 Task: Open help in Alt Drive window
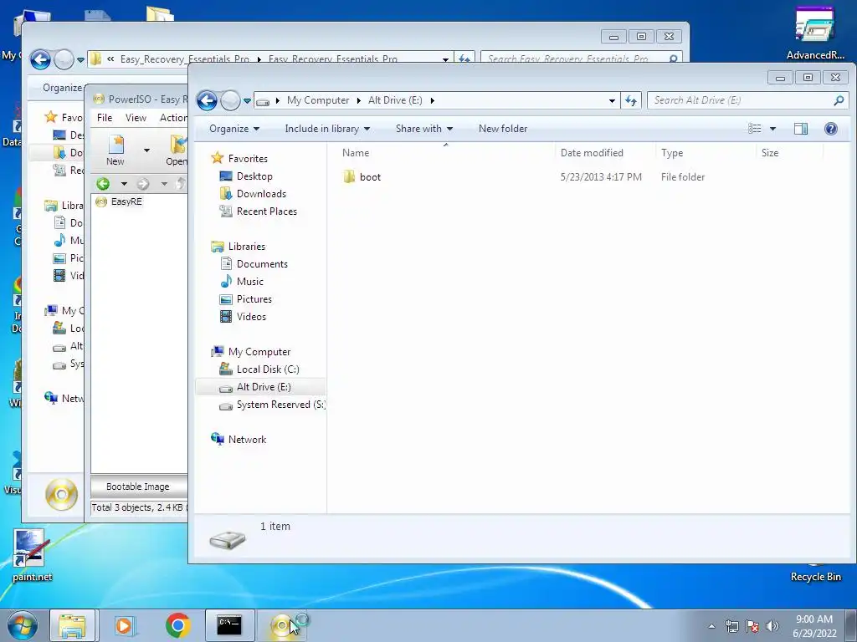pos(831,129)
